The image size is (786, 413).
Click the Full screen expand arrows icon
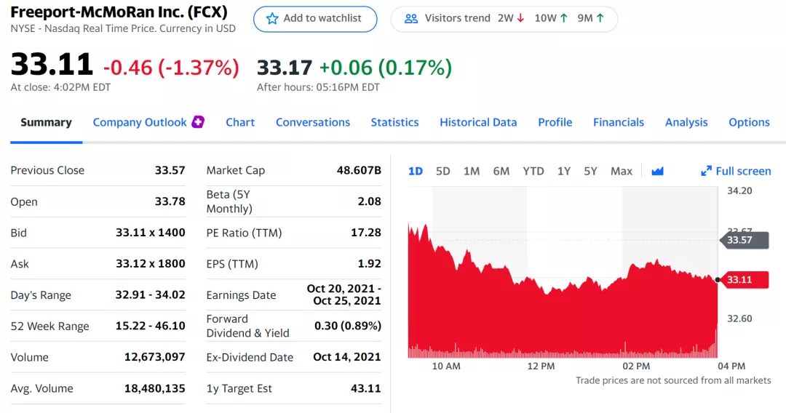[x=706, y=172]
